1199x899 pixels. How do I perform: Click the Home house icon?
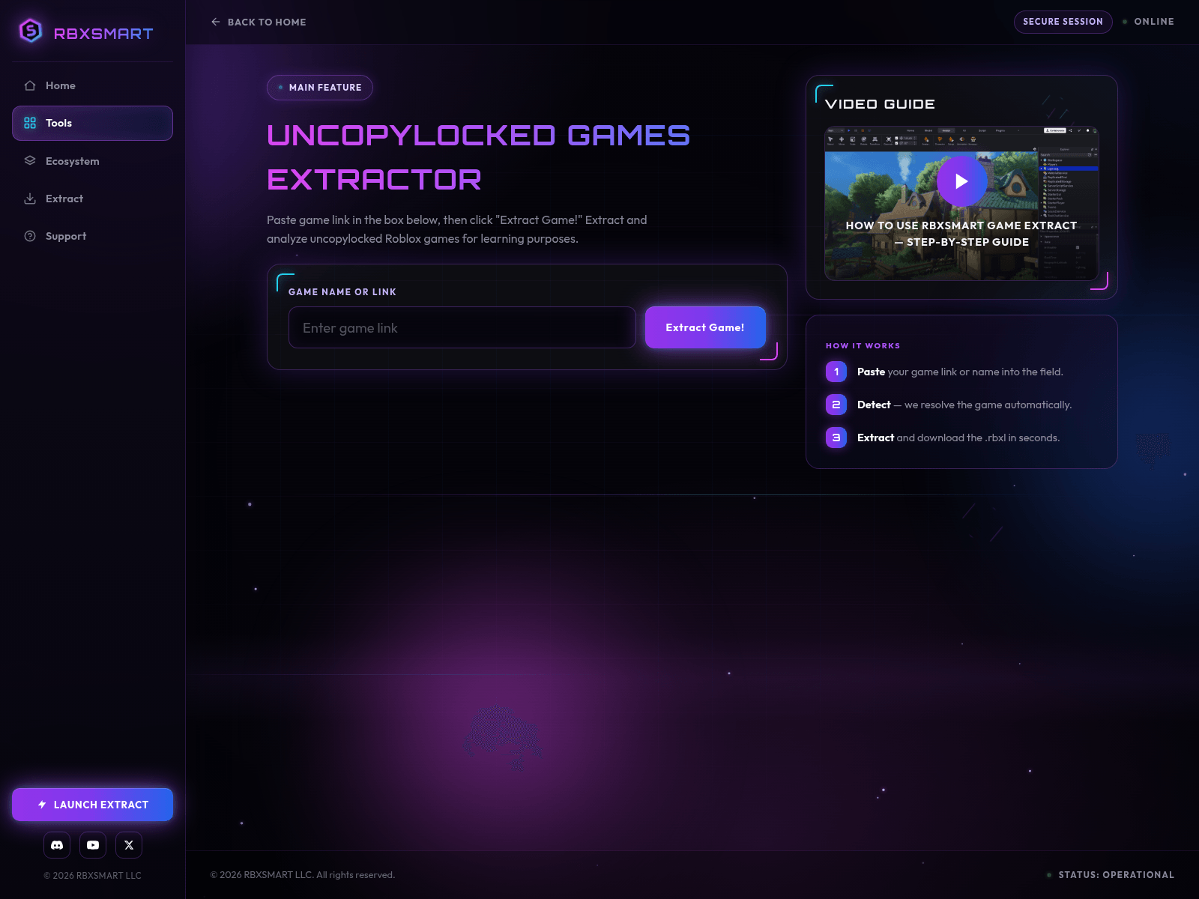click(30, 85)
